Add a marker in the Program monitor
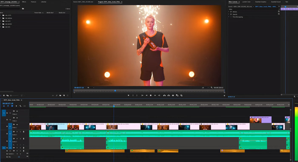 pos(129,95)
